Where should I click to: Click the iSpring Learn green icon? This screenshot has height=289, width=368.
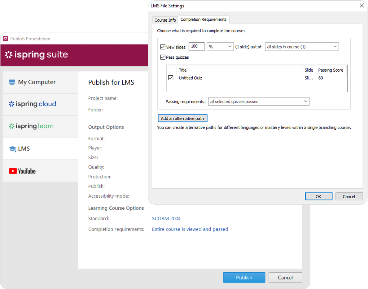(11, 126)
